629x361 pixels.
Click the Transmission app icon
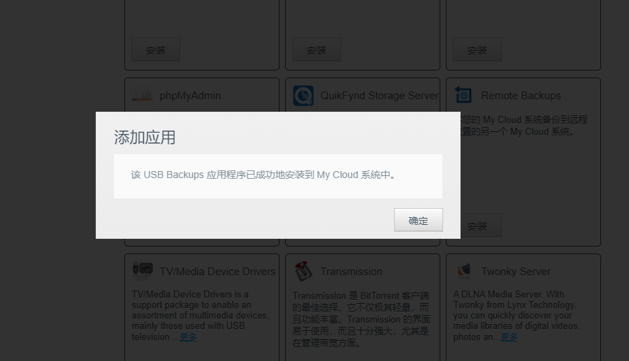303,271
